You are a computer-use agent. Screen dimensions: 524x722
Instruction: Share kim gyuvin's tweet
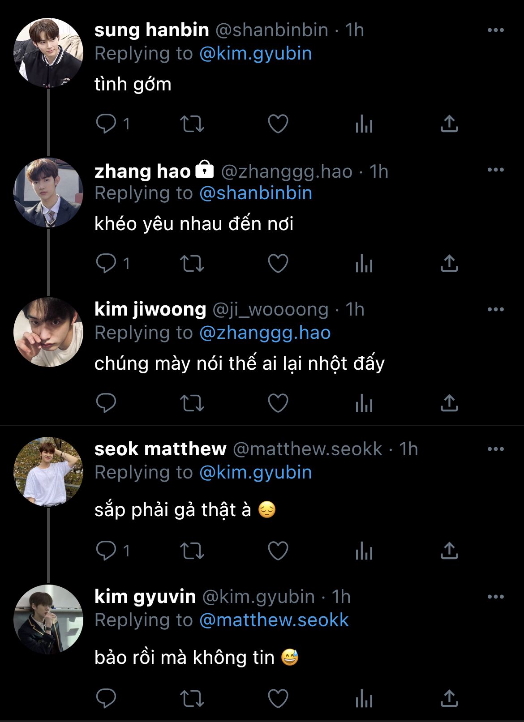click(449, 698)
